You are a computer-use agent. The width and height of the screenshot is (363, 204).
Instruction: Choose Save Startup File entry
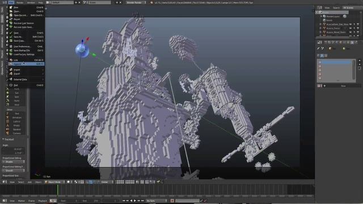click(26, 50)
